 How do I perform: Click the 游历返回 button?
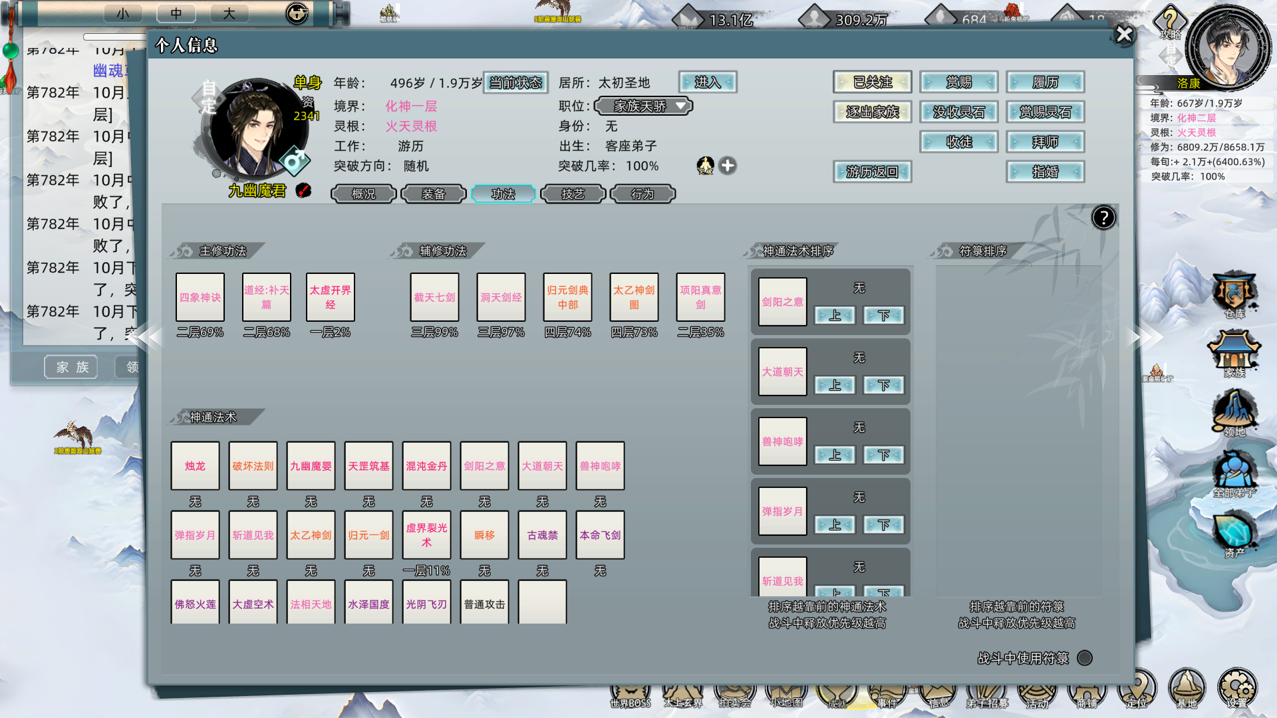click(x=872, y=172)
